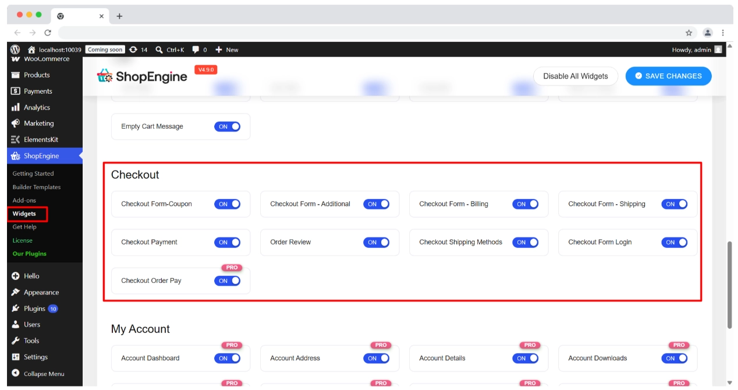The image size is (738, 390).
Task: Click the Marketing megaphone icon
Action: [16, 123]
